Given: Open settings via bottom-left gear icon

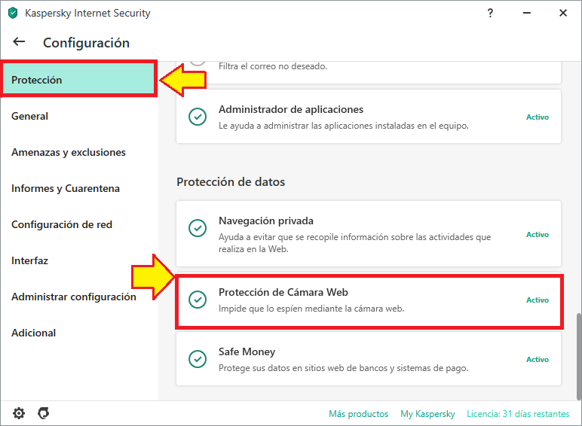Looking at the screenshot, I should coord(19,413).
